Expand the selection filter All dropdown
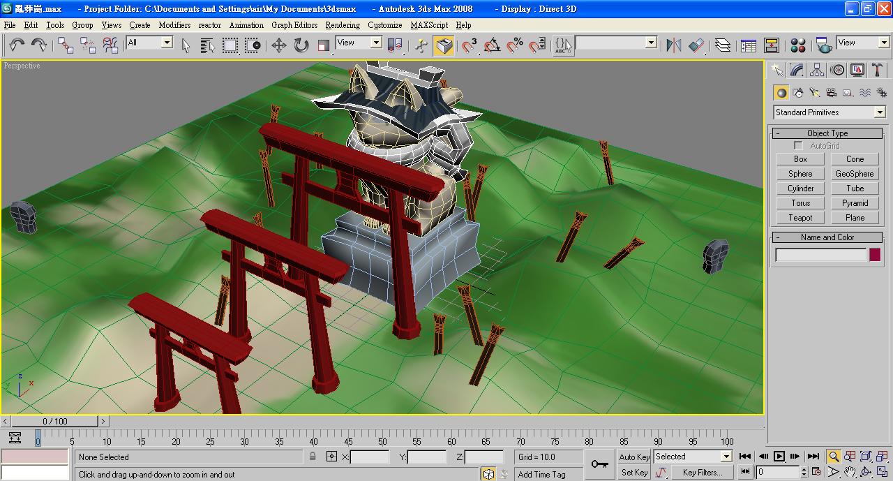 167,43
